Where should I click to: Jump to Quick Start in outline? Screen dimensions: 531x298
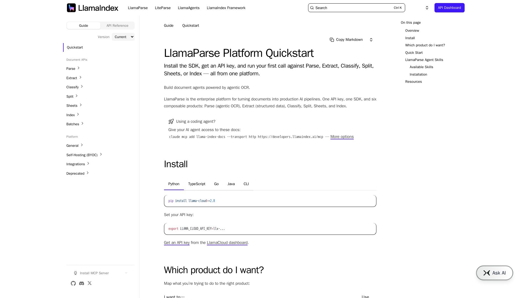(x=414, y=53)
